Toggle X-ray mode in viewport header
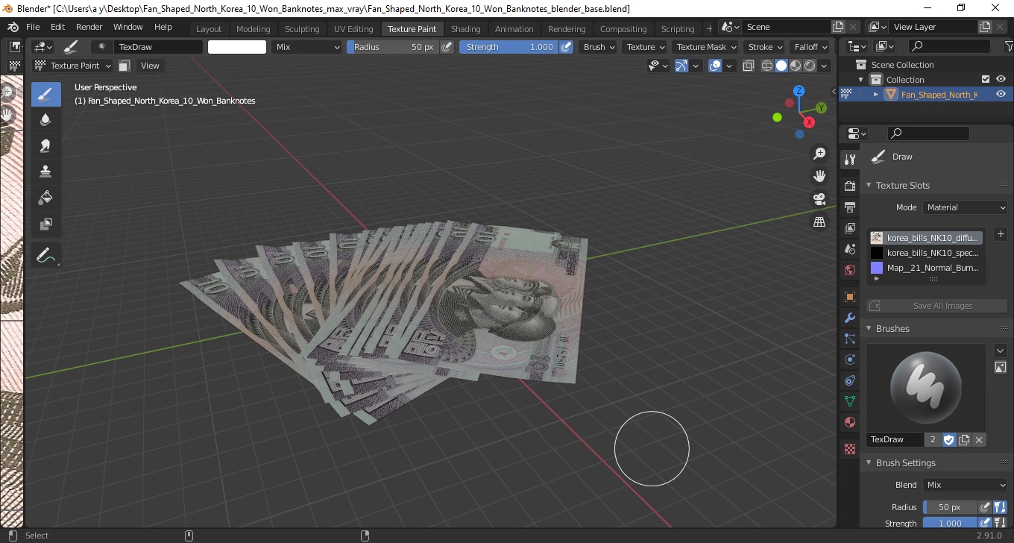This screenshot has height=543, width=1014. [x=749, y=66]
